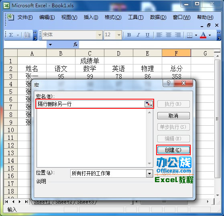
Task: Click the macro list scroll down arrow
Action: [149, 164]
